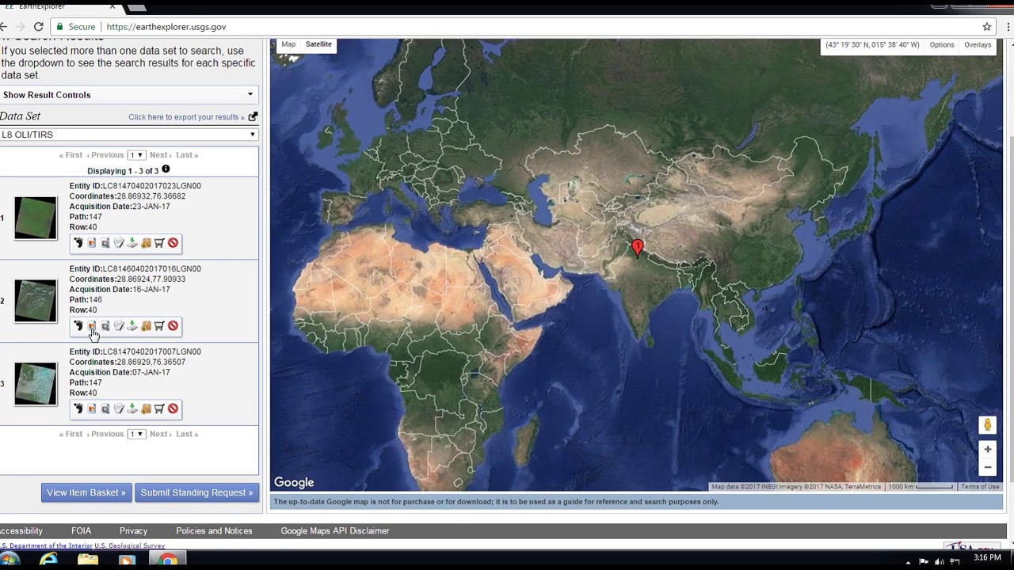The height and width of the screenshot is (570, 1014).
Task: Click the browser address bar URL
Action: click(x=166, y=27)
